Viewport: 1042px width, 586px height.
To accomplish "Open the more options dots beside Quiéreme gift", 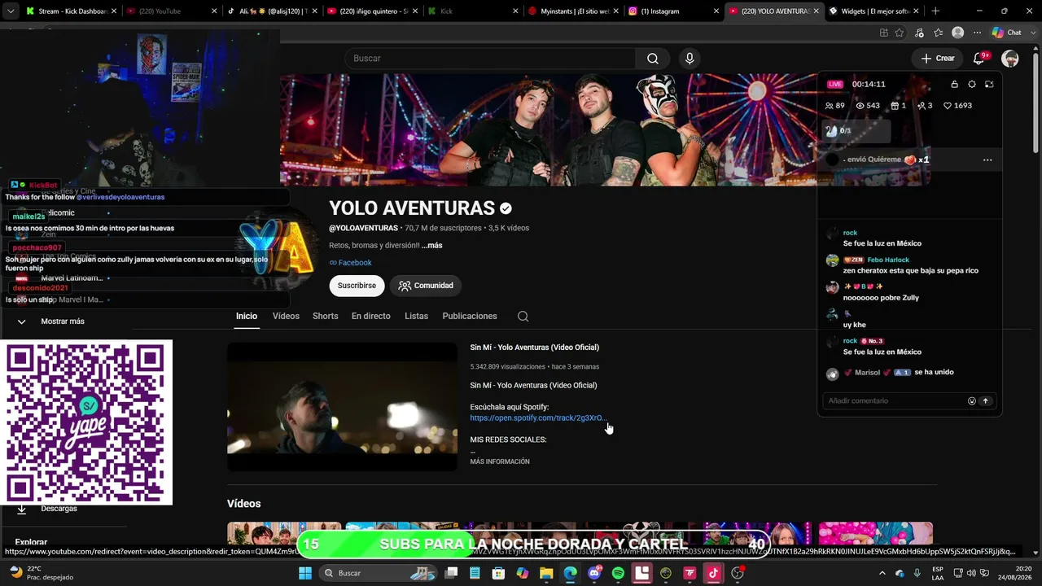I will (987, 160).
